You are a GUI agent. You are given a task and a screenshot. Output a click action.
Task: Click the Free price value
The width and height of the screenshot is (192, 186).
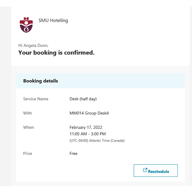pos(73,153)
